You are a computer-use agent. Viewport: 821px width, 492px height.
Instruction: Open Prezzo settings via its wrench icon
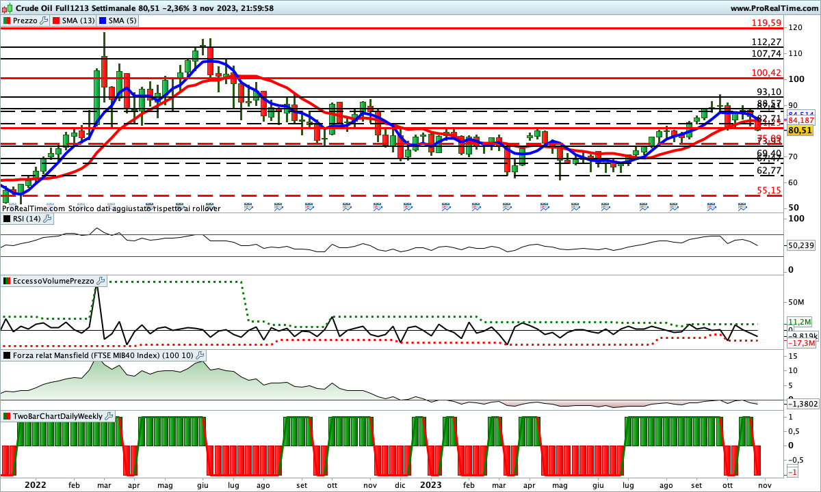point(44,21)
